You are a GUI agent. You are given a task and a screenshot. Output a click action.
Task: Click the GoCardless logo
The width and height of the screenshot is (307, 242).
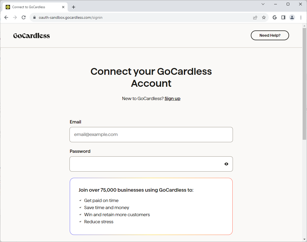click(31, 35)
